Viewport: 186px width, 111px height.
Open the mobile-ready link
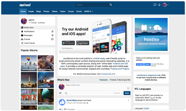[99, 59]
